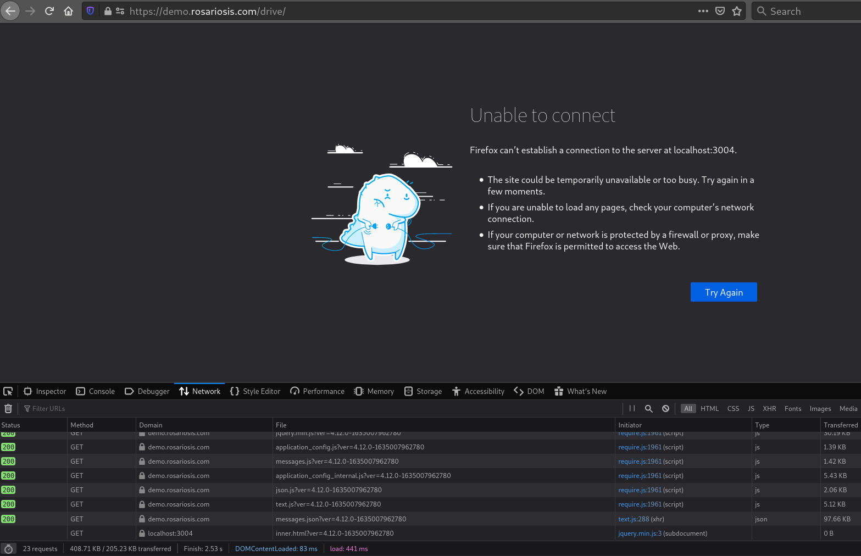
Task: Select the localhost:3004 inner.html request row
Action: coord(430,533)
